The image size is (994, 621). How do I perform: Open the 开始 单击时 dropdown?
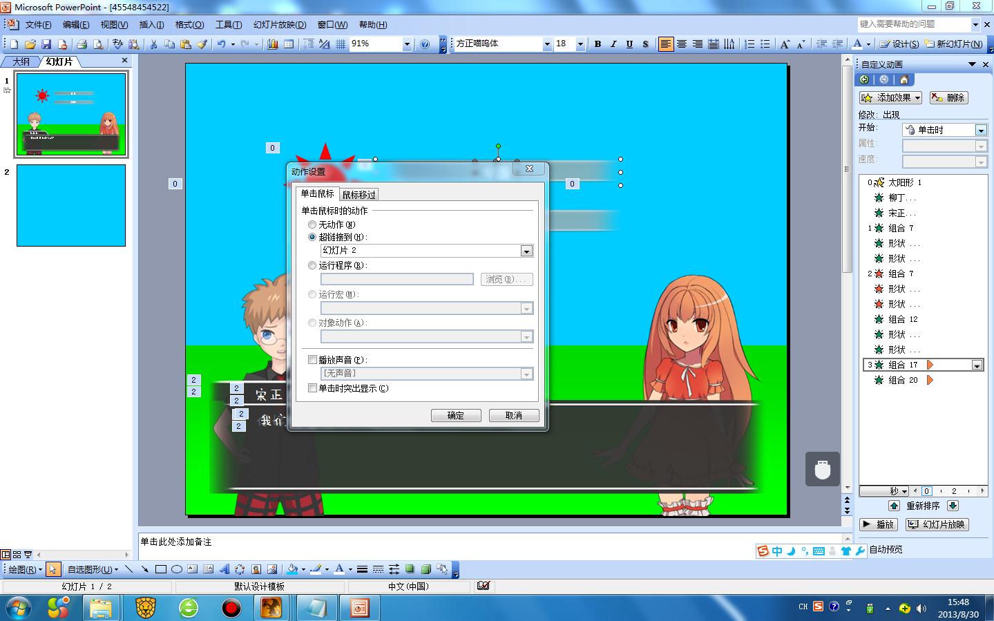point(980,130)
